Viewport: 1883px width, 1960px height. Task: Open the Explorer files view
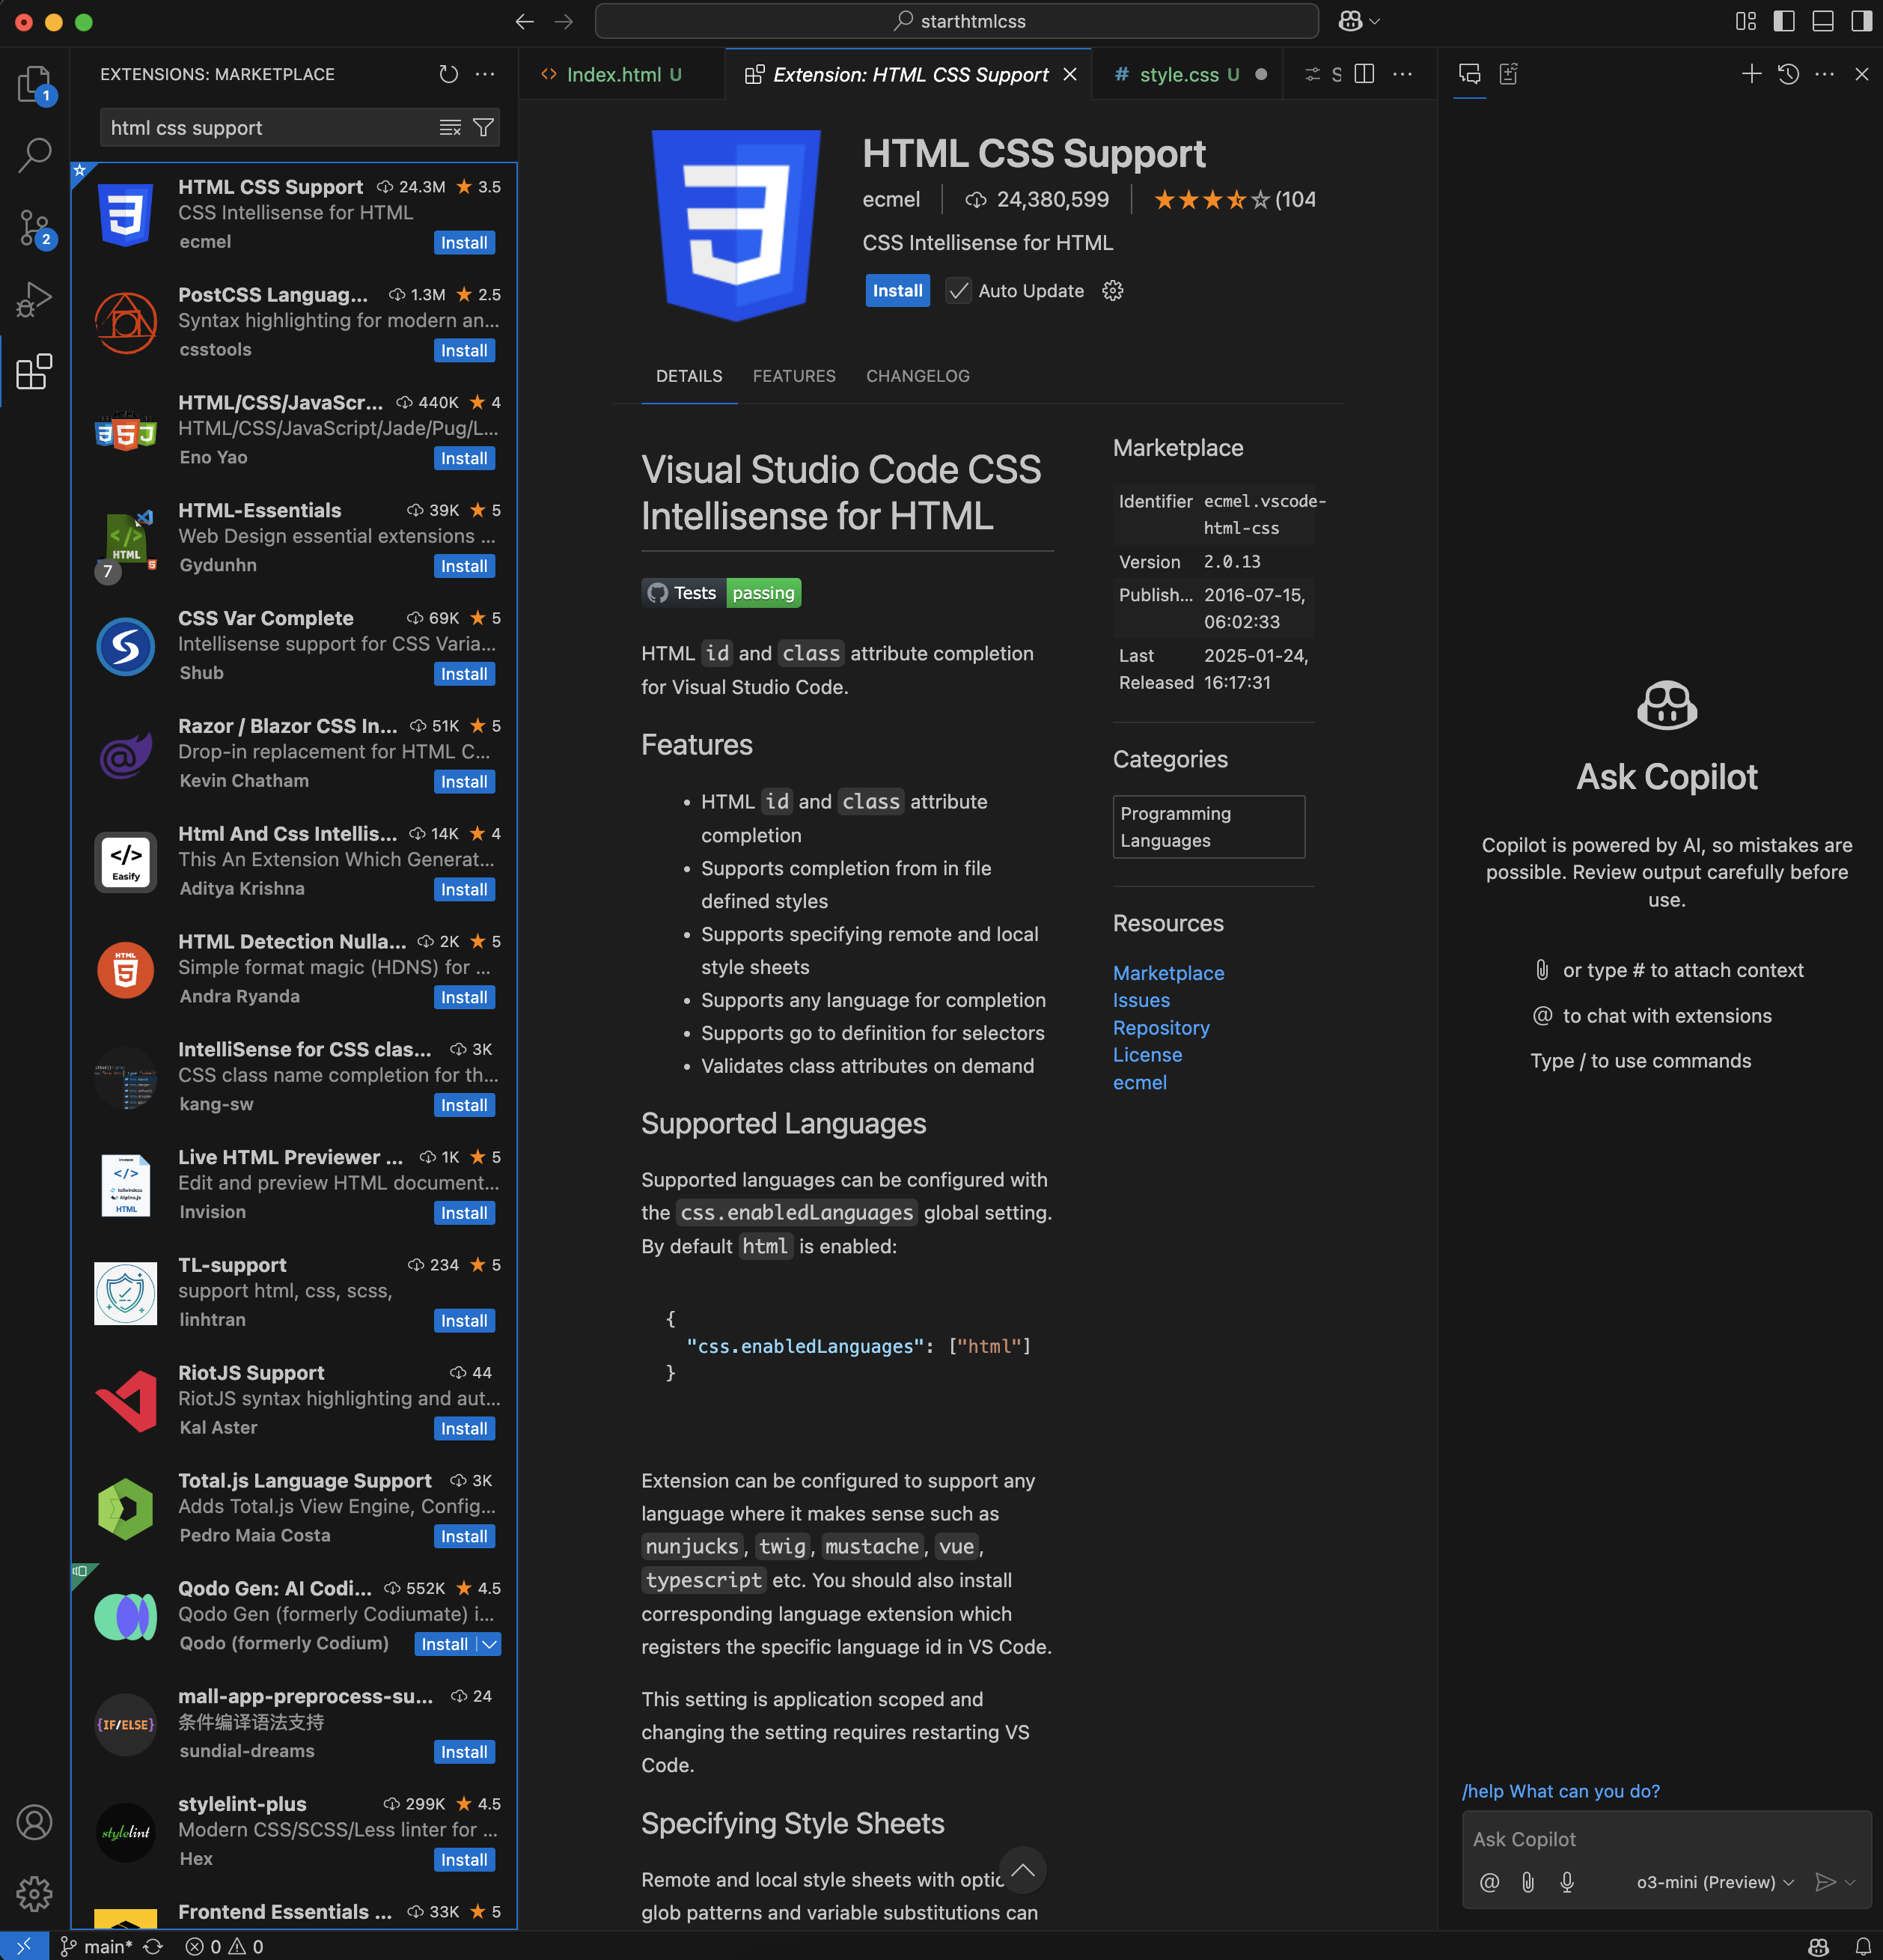(34, 85)
